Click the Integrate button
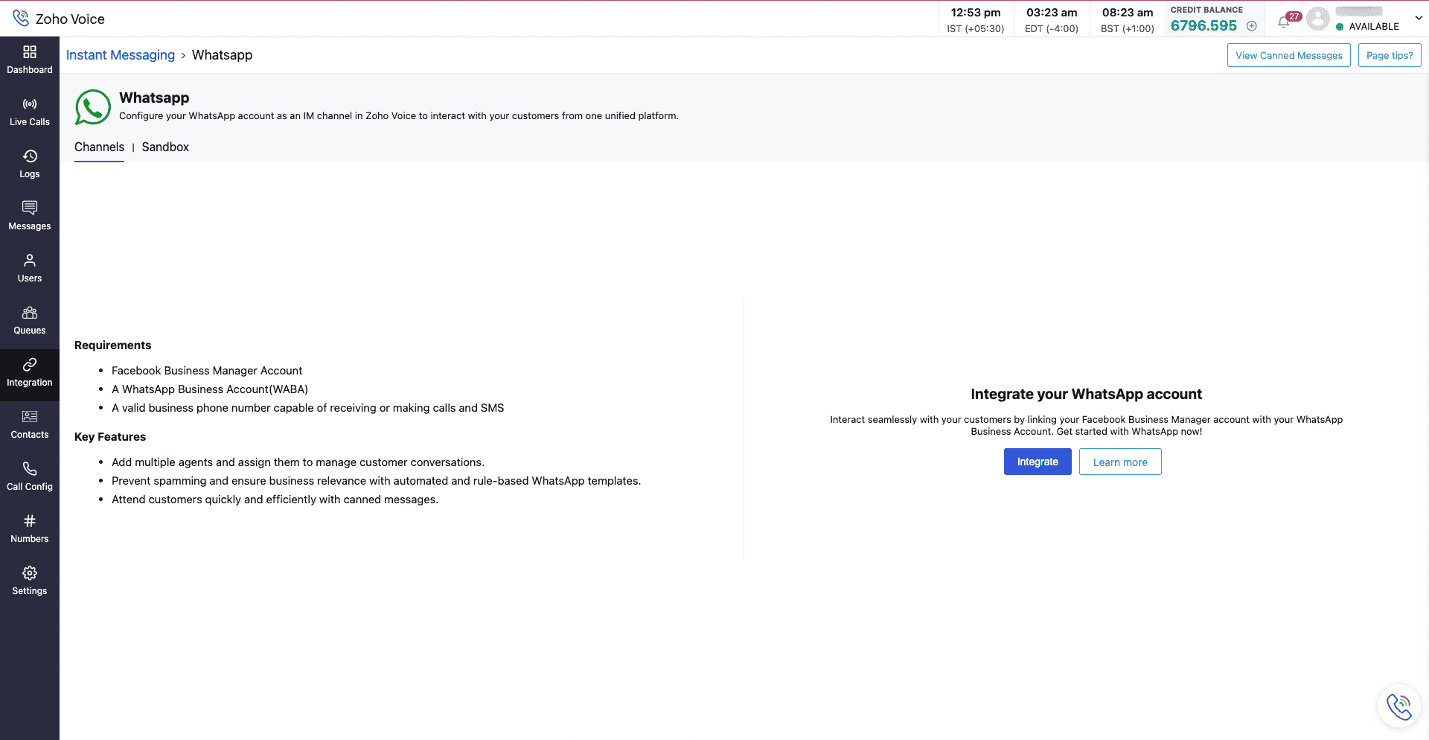 (1038, 462)
